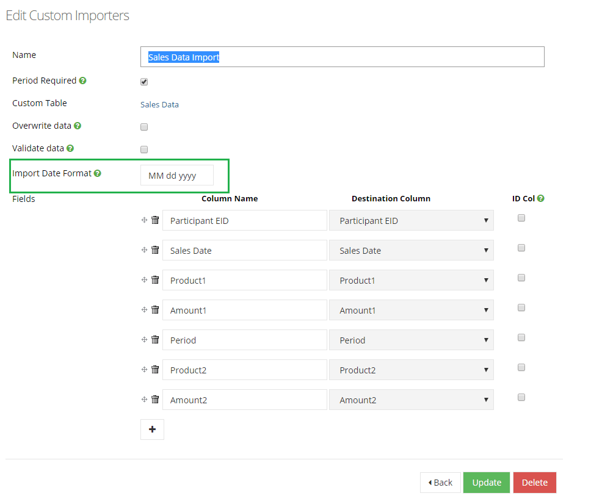
Task: Mark Product1 as ID Col
Action: pos(521,278)
